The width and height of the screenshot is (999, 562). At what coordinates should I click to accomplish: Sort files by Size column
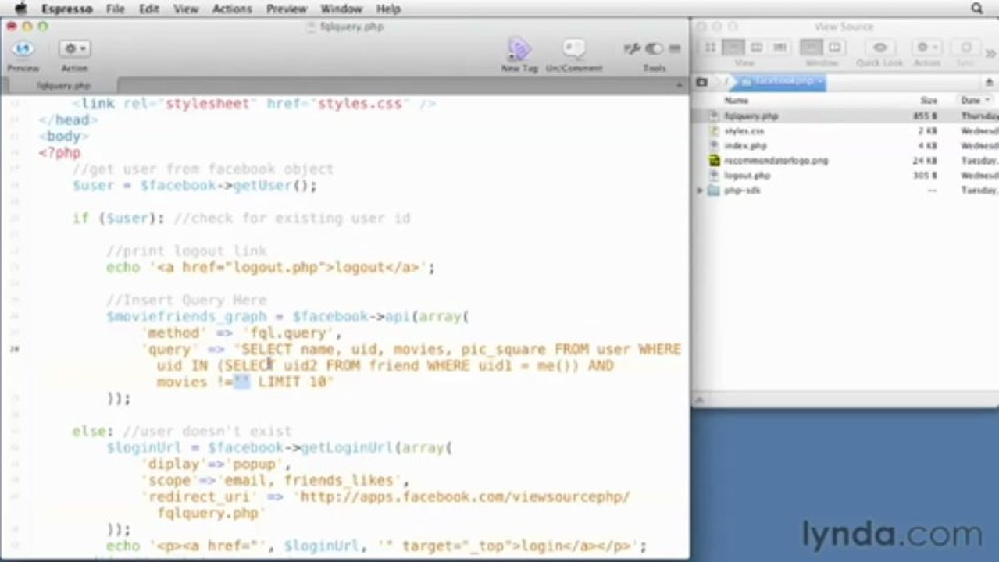coord(928,101)
